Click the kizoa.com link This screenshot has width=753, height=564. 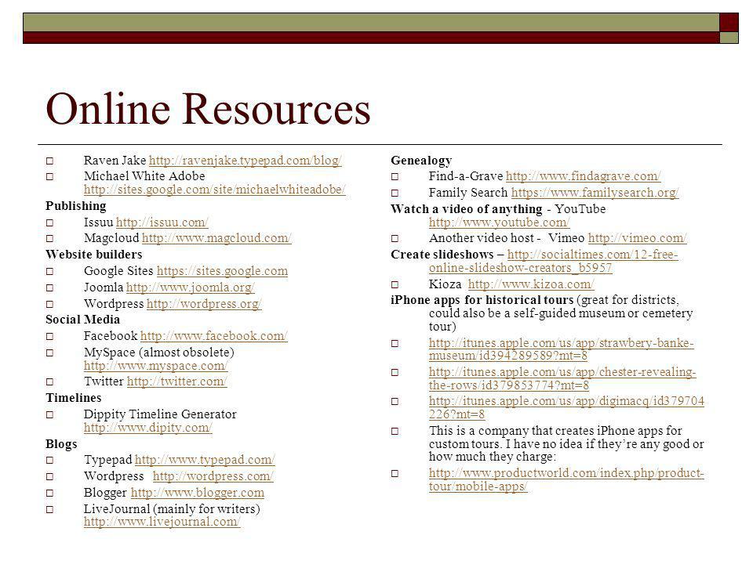531,284
